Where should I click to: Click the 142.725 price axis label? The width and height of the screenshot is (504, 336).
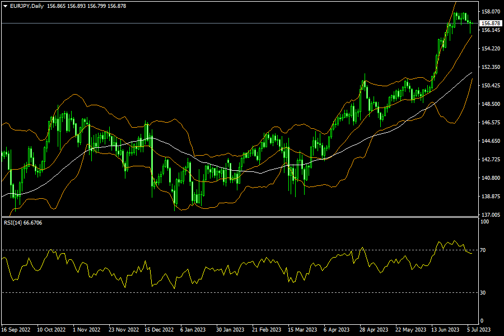491,160
